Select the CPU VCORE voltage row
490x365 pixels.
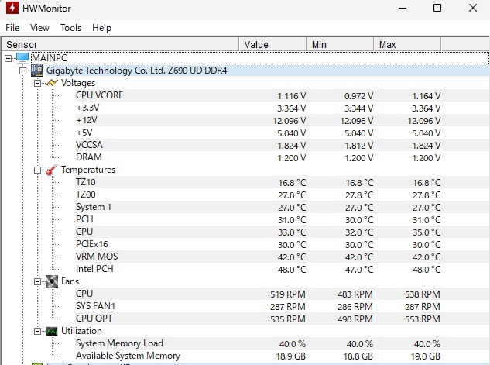(x=99, y=95)
